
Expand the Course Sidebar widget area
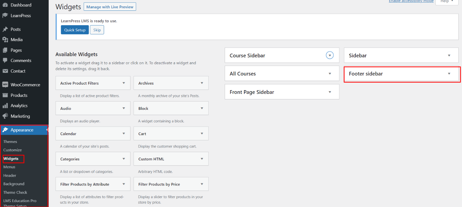(x=329, y=56)
